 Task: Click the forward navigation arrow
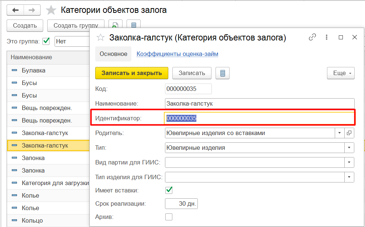coord(32,10)
